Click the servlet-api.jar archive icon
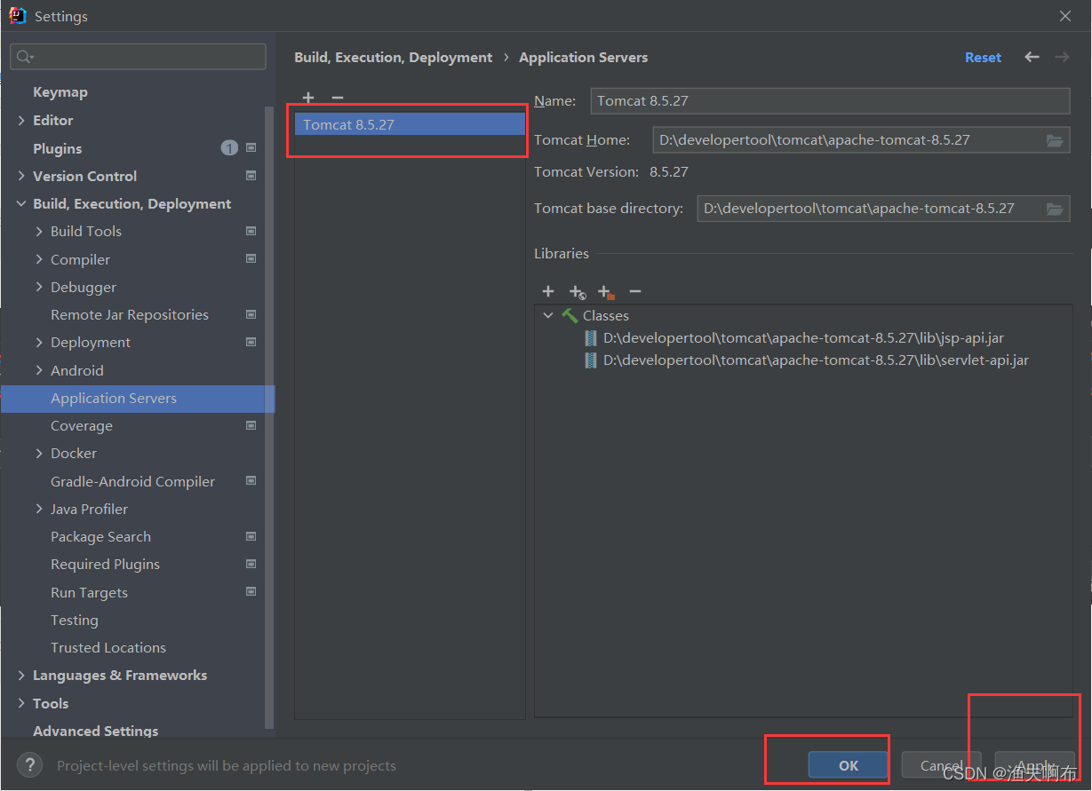 click(x=591, y=360)
